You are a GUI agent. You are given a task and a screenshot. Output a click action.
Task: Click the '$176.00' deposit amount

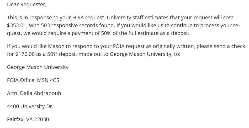pyautogui.click(x=25, y=54)
